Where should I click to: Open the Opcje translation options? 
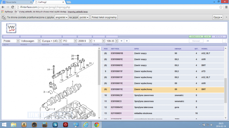(x=218, y=17)
